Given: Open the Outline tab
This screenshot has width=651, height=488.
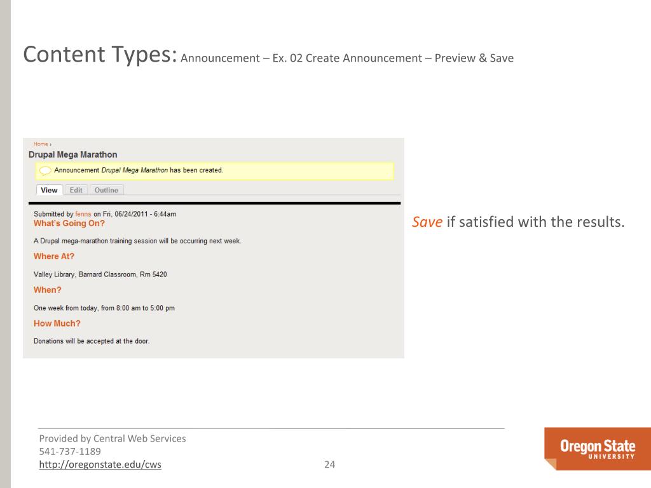Looking at the screenshot, I should (106, 190).
